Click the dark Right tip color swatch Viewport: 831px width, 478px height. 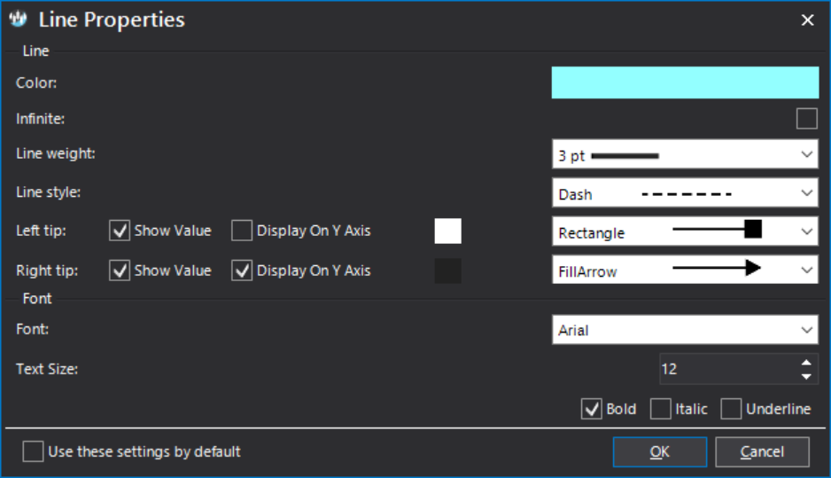(447, 270)
